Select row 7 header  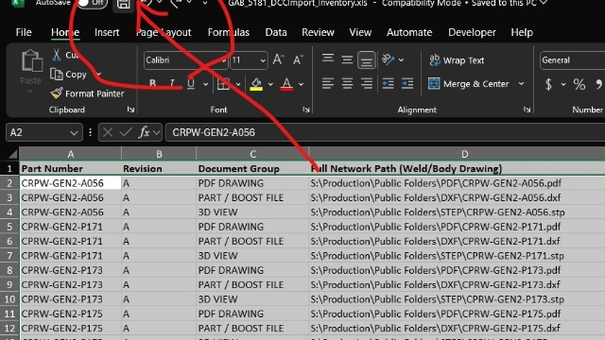pyautogui.click(x=9, y=256)
